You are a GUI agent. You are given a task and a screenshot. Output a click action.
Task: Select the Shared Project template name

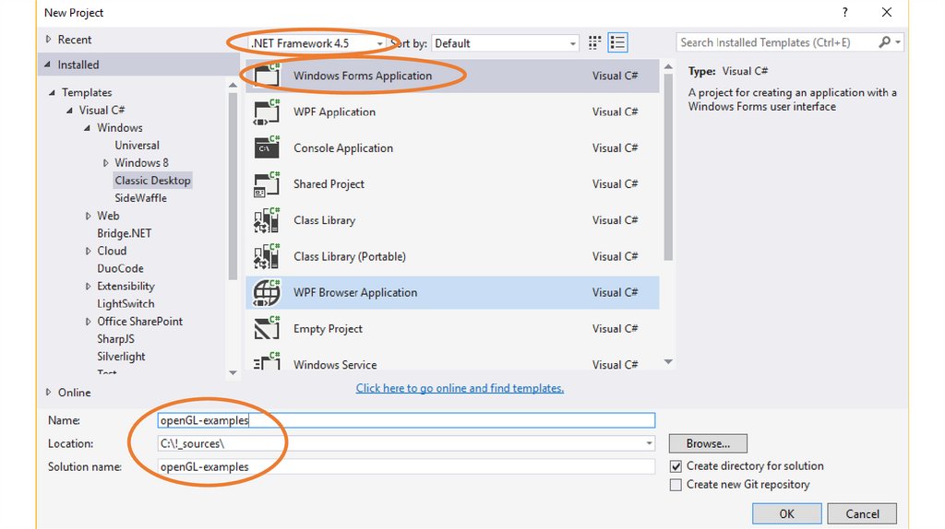click(x=329, y=184)
